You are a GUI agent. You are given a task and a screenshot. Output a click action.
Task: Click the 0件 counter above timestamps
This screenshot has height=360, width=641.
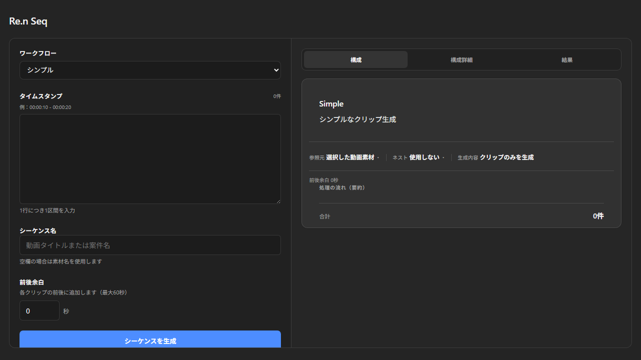coord(277,96)
